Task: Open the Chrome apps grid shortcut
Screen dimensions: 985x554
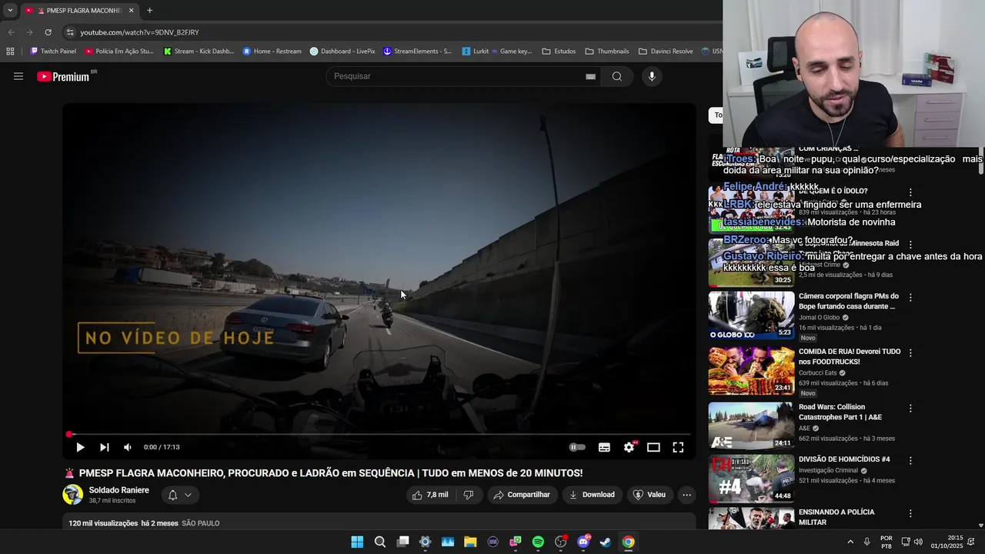Action: point(10,52)
